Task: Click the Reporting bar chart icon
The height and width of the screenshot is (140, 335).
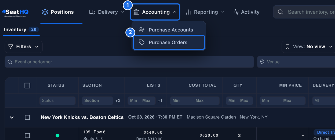Action: (188, 12)
